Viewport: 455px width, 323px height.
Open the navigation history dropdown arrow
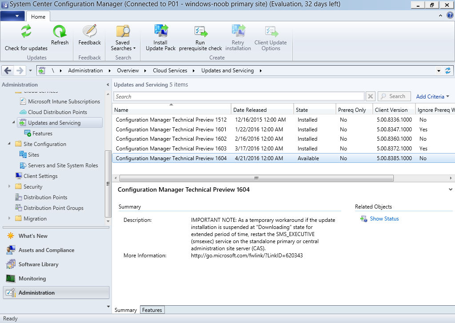coord(30,71)
